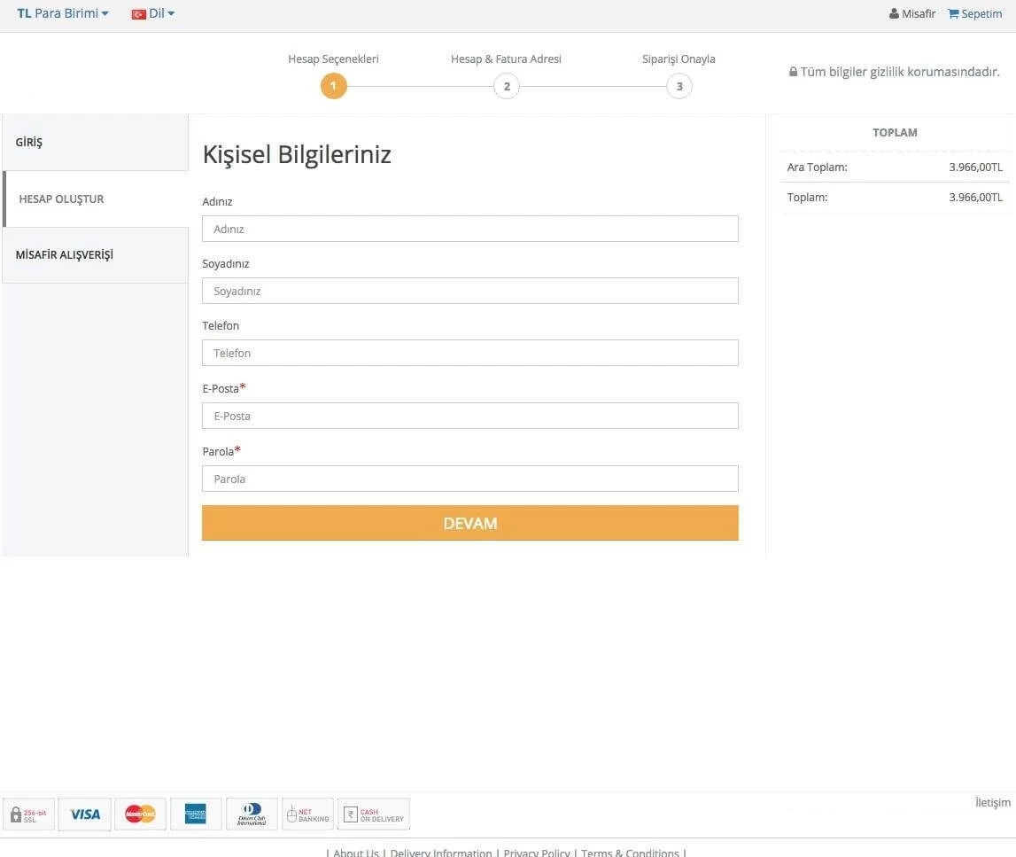Open the TL Para Birimi currency dropdown
This screenshot has height=857, width=1016.
[62, 13]
